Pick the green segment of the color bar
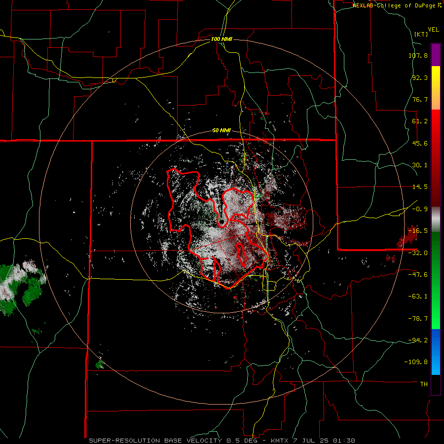Viewport: 444px width, 444px height. click(x=436, y=280)
